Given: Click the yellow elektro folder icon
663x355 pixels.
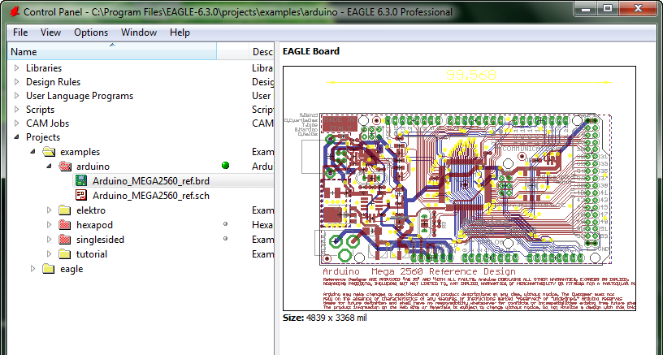Looking at the screenshot, I should [65, 210].
